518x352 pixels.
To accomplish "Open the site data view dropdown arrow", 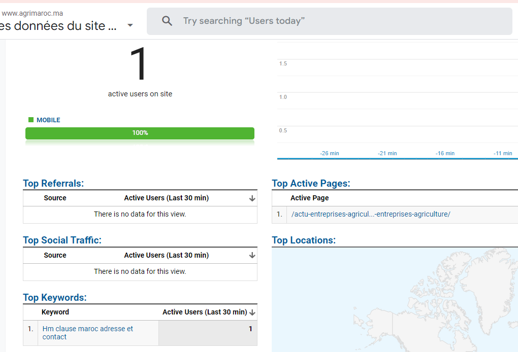I will tap(130, 25).
